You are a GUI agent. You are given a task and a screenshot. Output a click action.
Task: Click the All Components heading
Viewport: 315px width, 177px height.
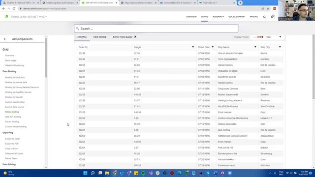coord(22,39)
